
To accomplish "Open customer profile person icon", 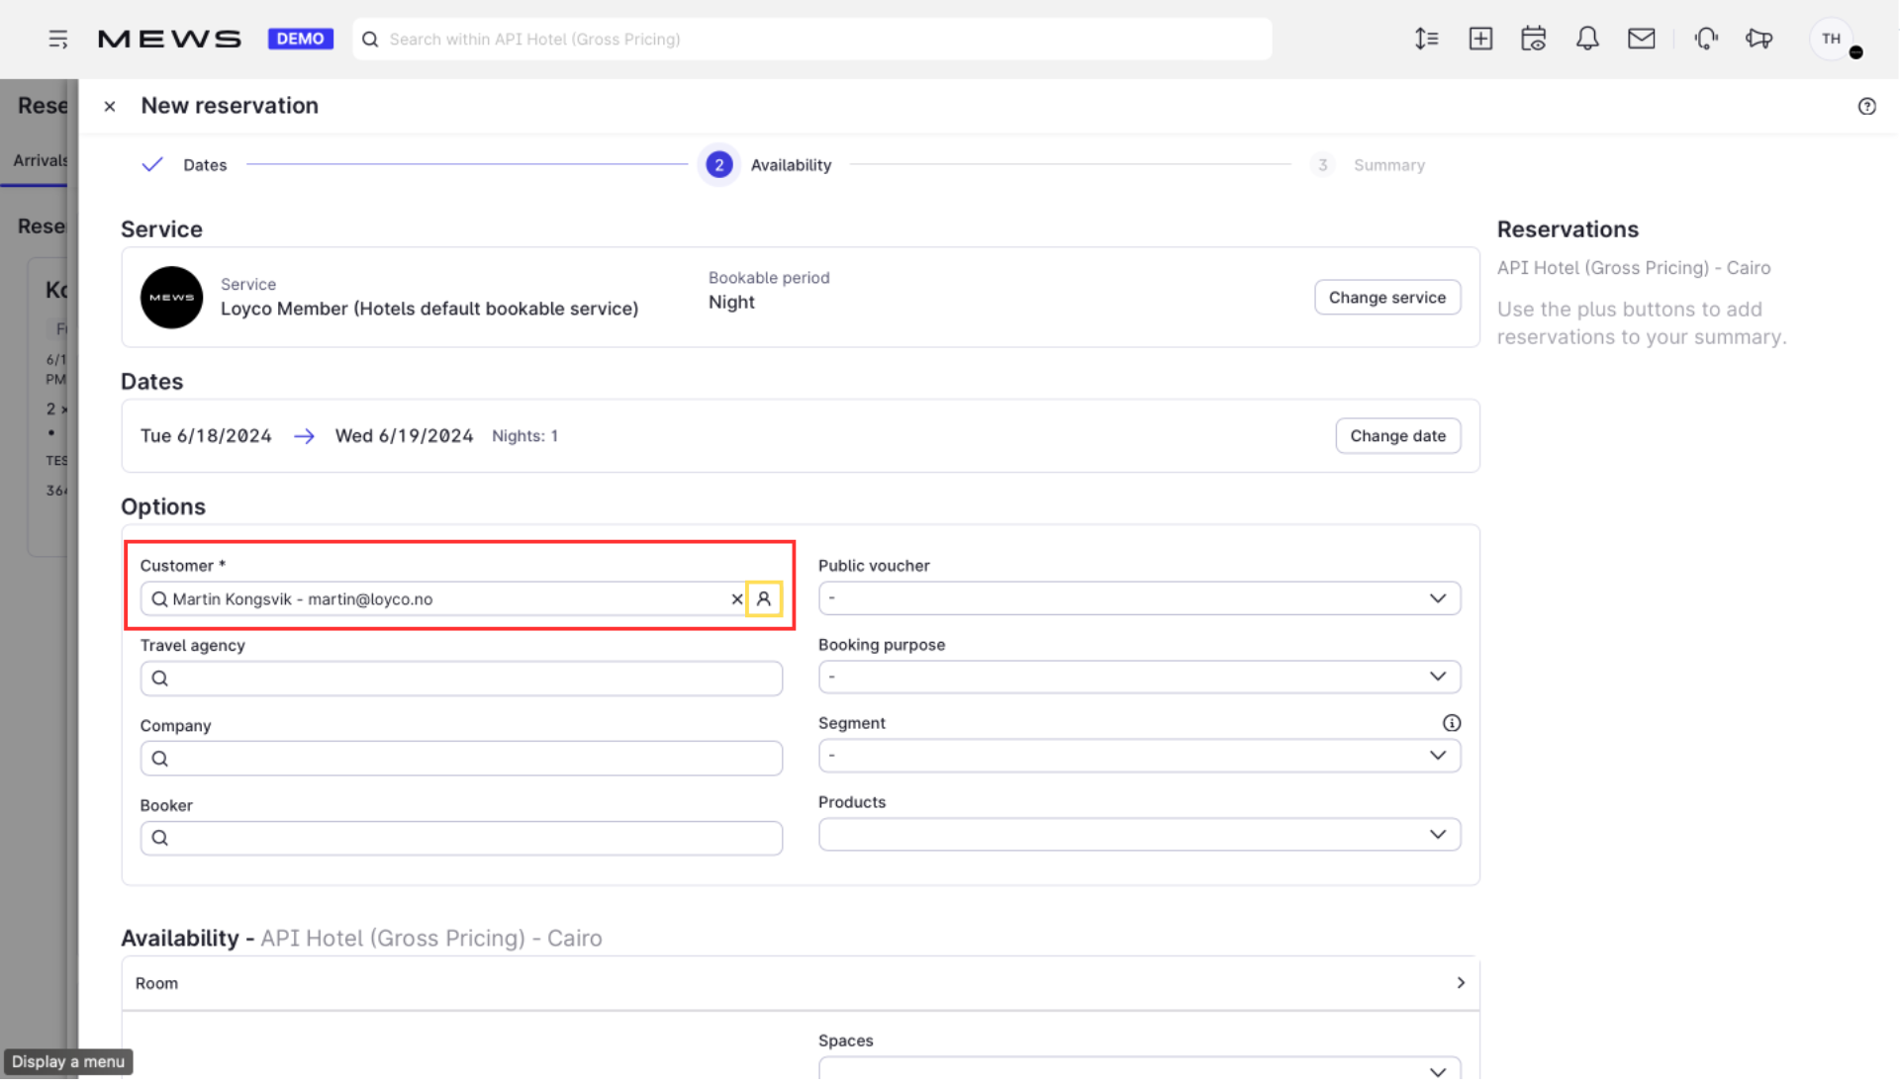I will [x=764, y=599].
